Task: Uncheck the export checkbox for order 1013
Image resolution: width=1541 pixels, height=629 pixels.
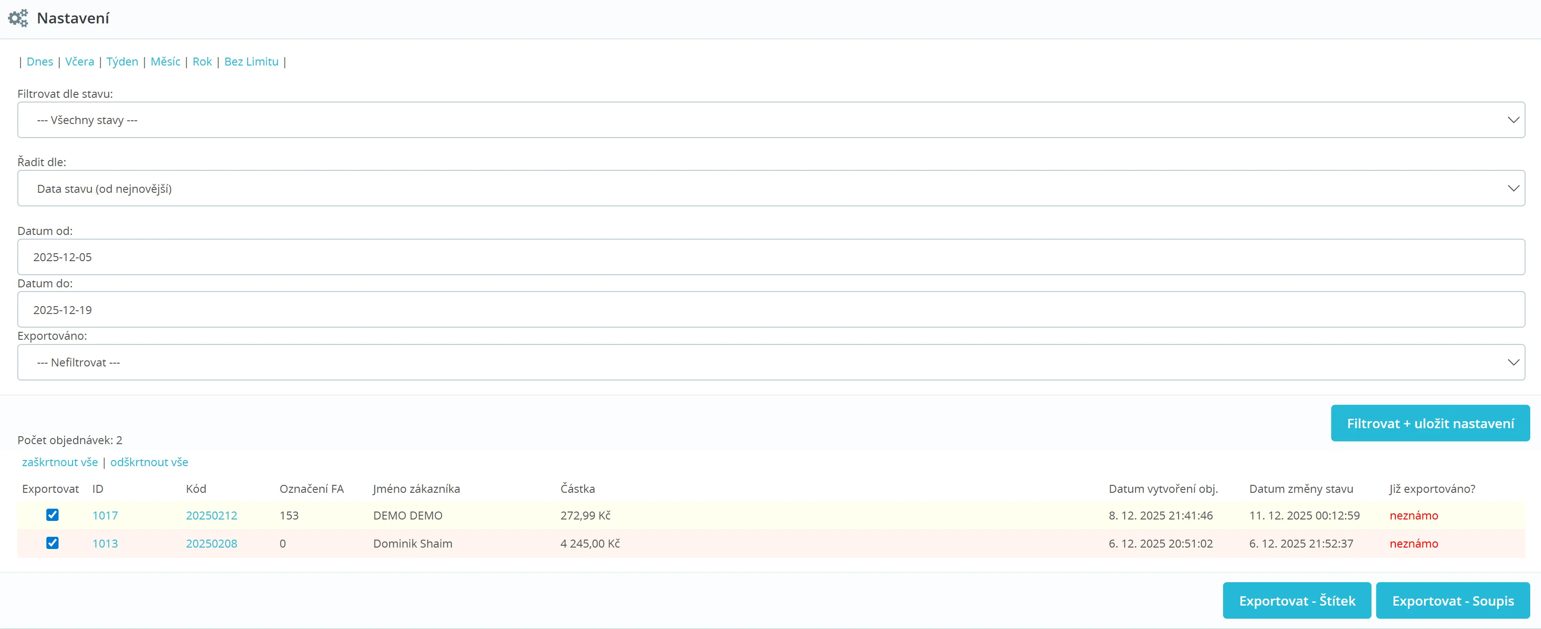Action: coord(52,543)
